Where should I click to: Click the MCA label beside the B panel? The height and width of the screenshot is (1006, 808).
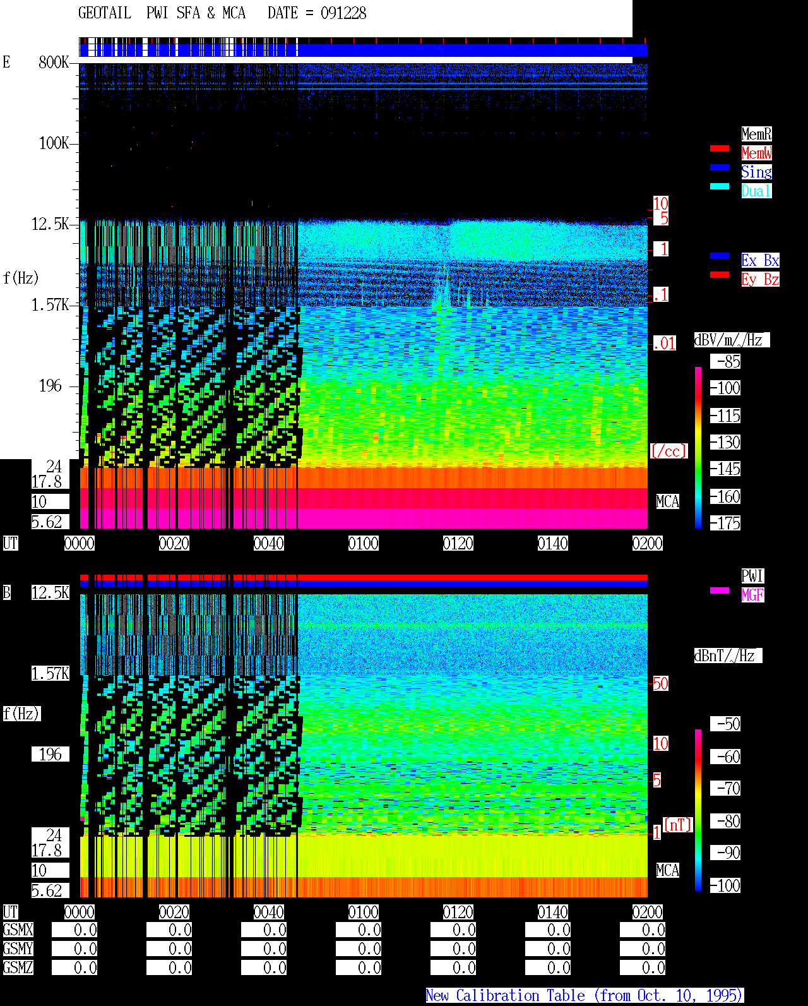point(668,870)
